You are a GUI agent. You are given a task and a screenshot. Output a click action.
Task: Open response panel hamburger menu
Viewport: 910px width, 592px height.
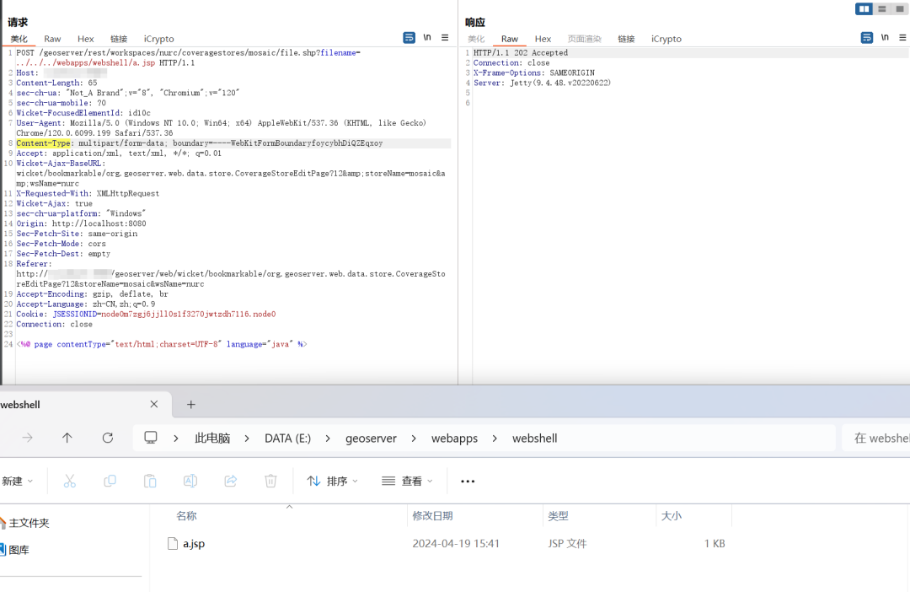tap(902, 37)
